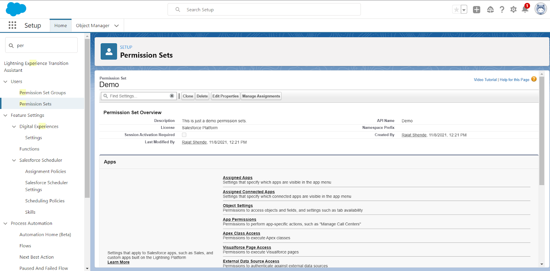The image size is (550, 271).
Task: Open the favorites list dropdown arrow
Action: pos(464,10)
